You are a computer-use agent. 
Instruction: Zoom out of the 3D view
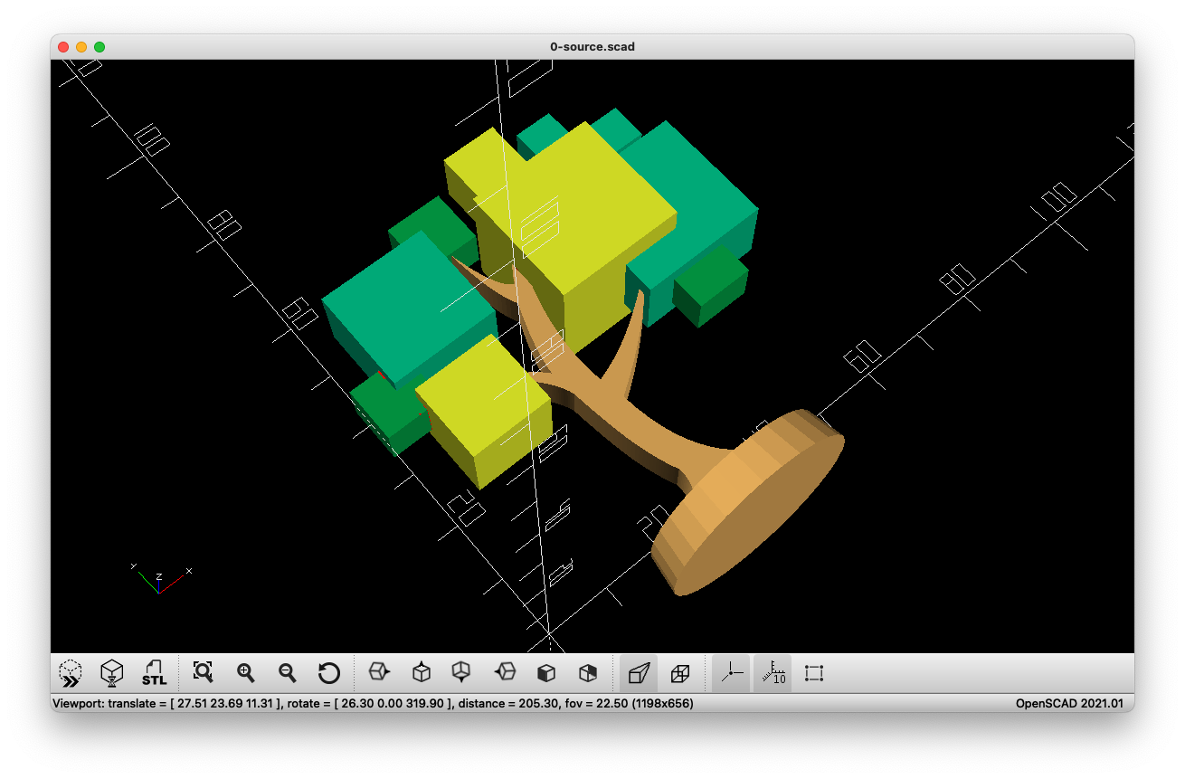[287, 672]
